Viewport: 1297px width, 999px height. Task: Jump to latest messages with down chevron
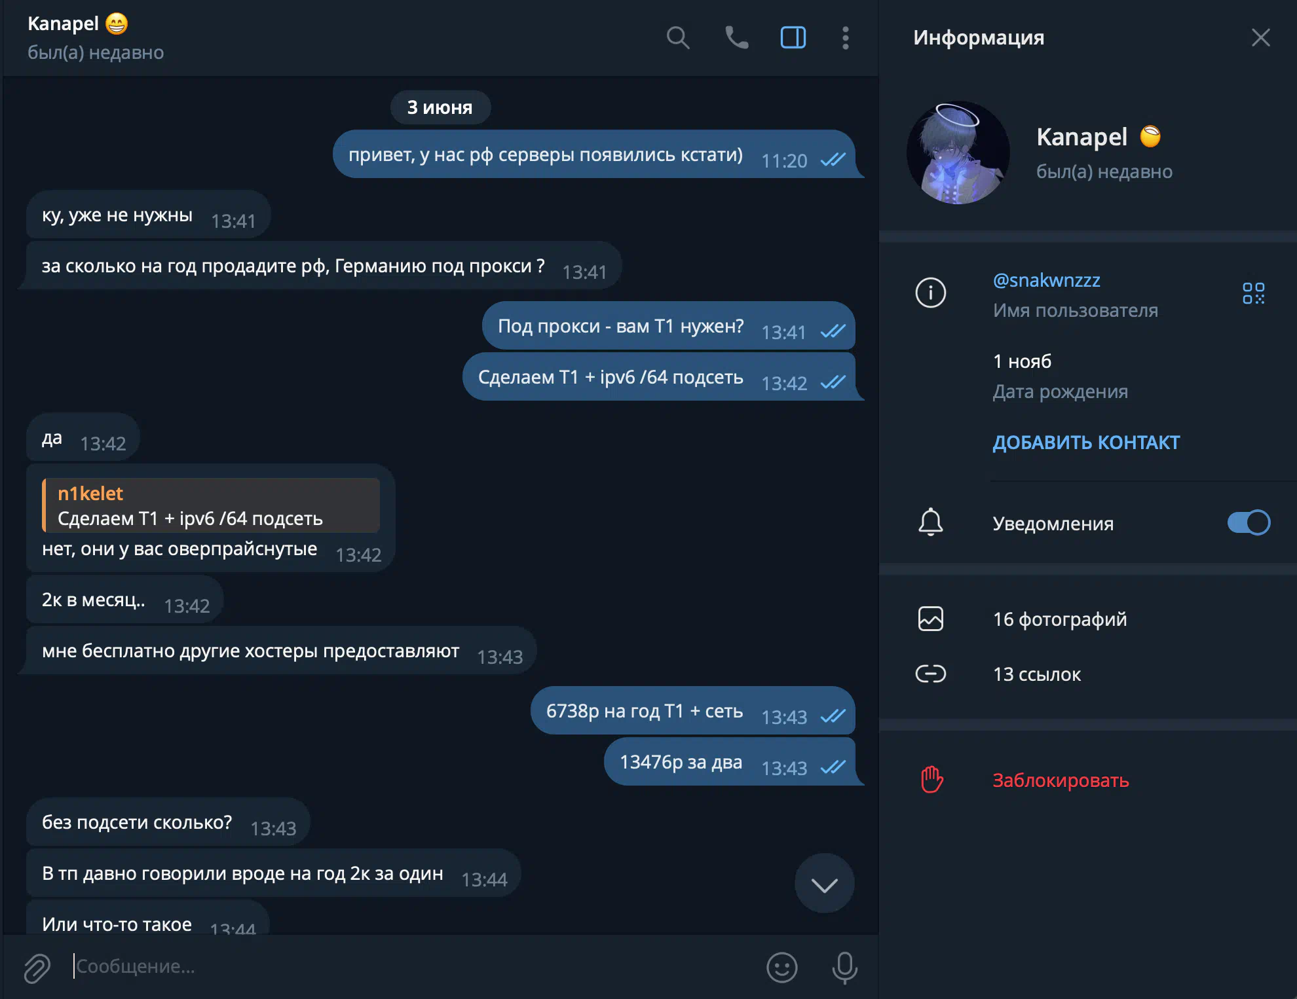pos(824,884)
